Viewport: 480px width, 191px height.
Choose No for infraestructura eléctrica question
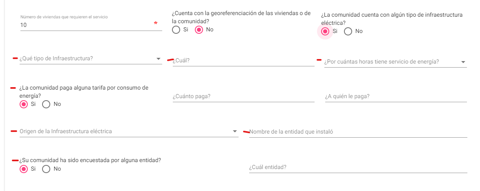coord(348,31)
